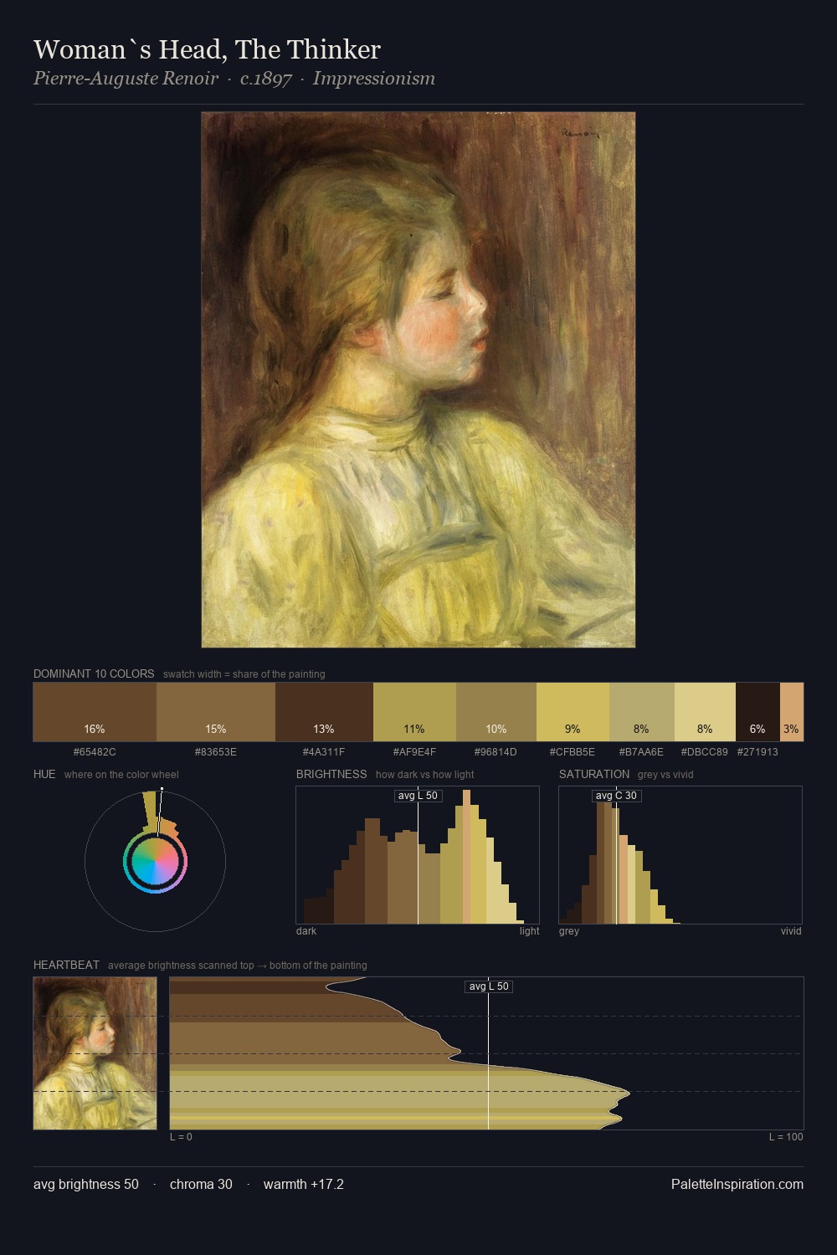Click the 'BRIGHTNESS' section heading
Image resolution: width=837 pixels, height=1255 pixels.
[x=331, y=774]
